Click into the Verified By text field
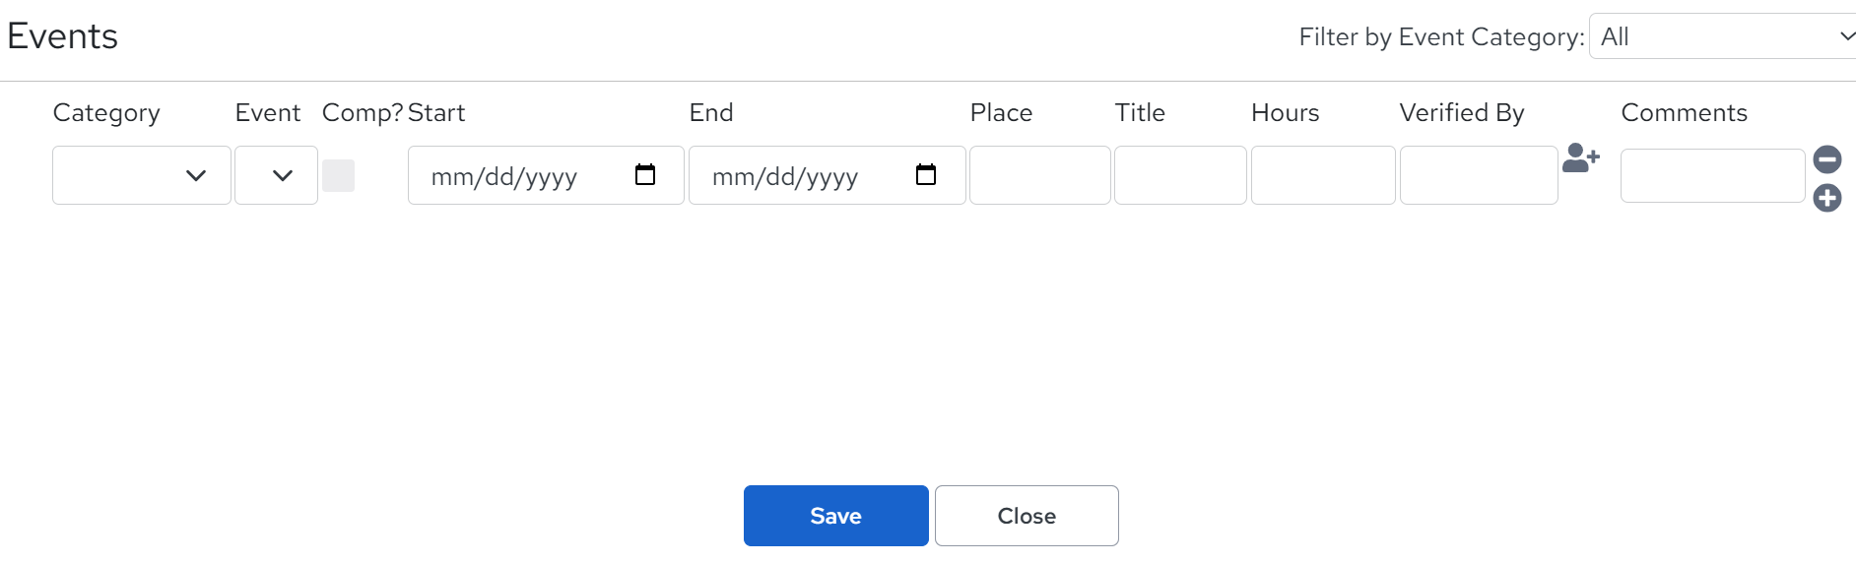 [x=1479, y=175]
